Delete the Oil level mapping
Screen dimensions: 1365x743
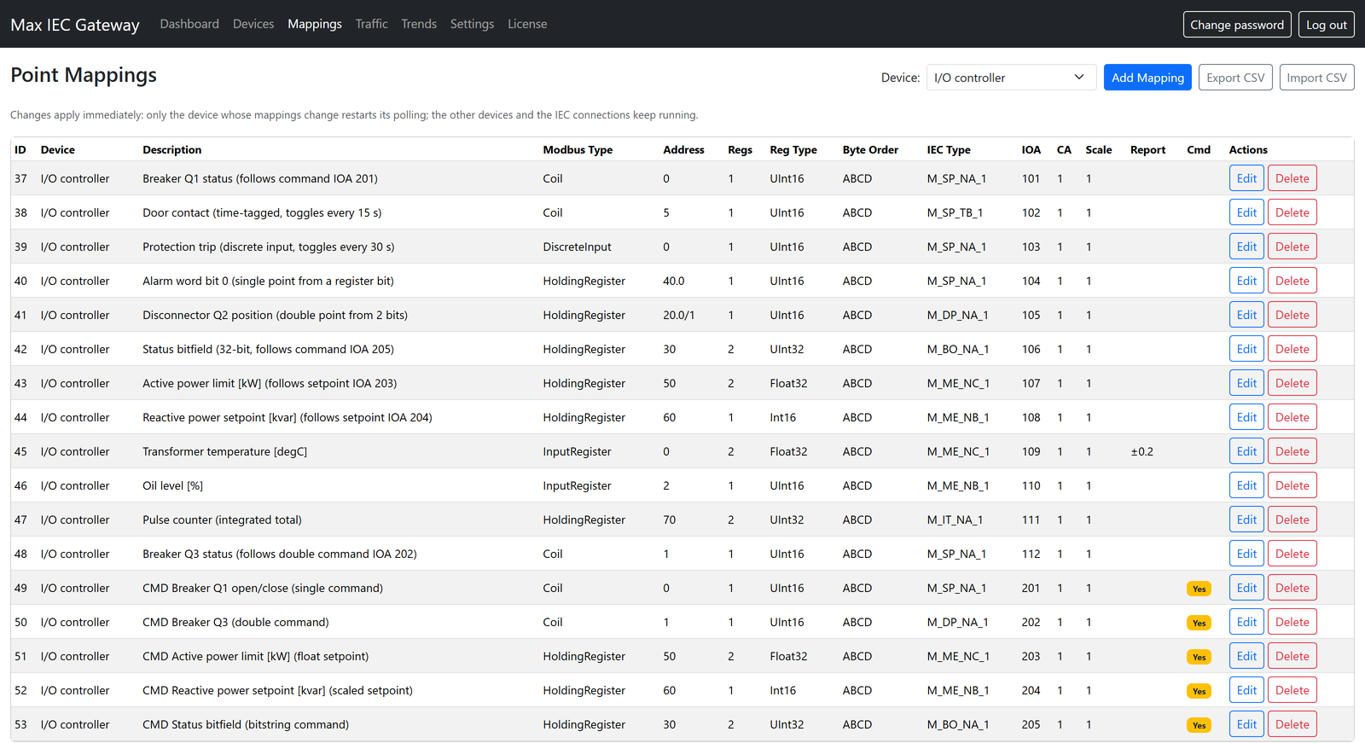pos(1292,485)
